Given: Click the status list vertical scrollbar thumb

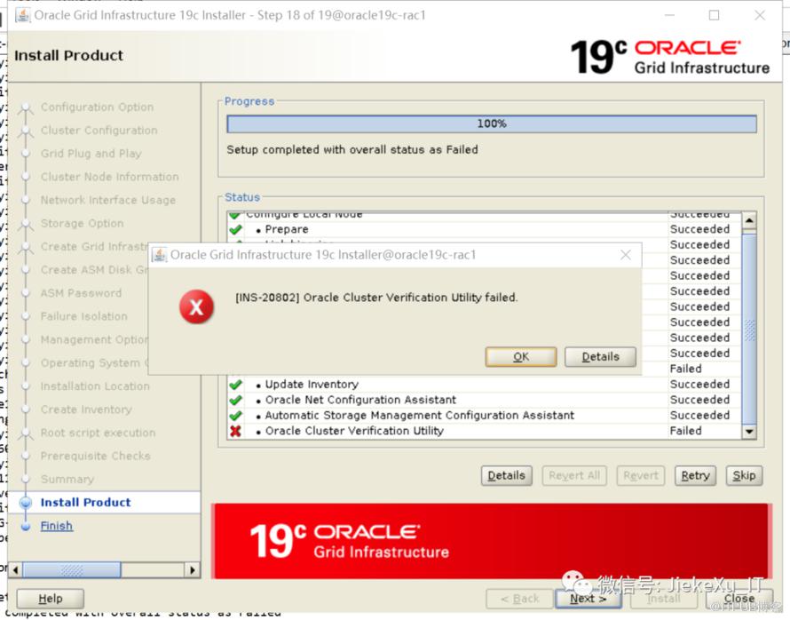Looking at the screenshot, I should pyautogui.click(x=749, y=330).
